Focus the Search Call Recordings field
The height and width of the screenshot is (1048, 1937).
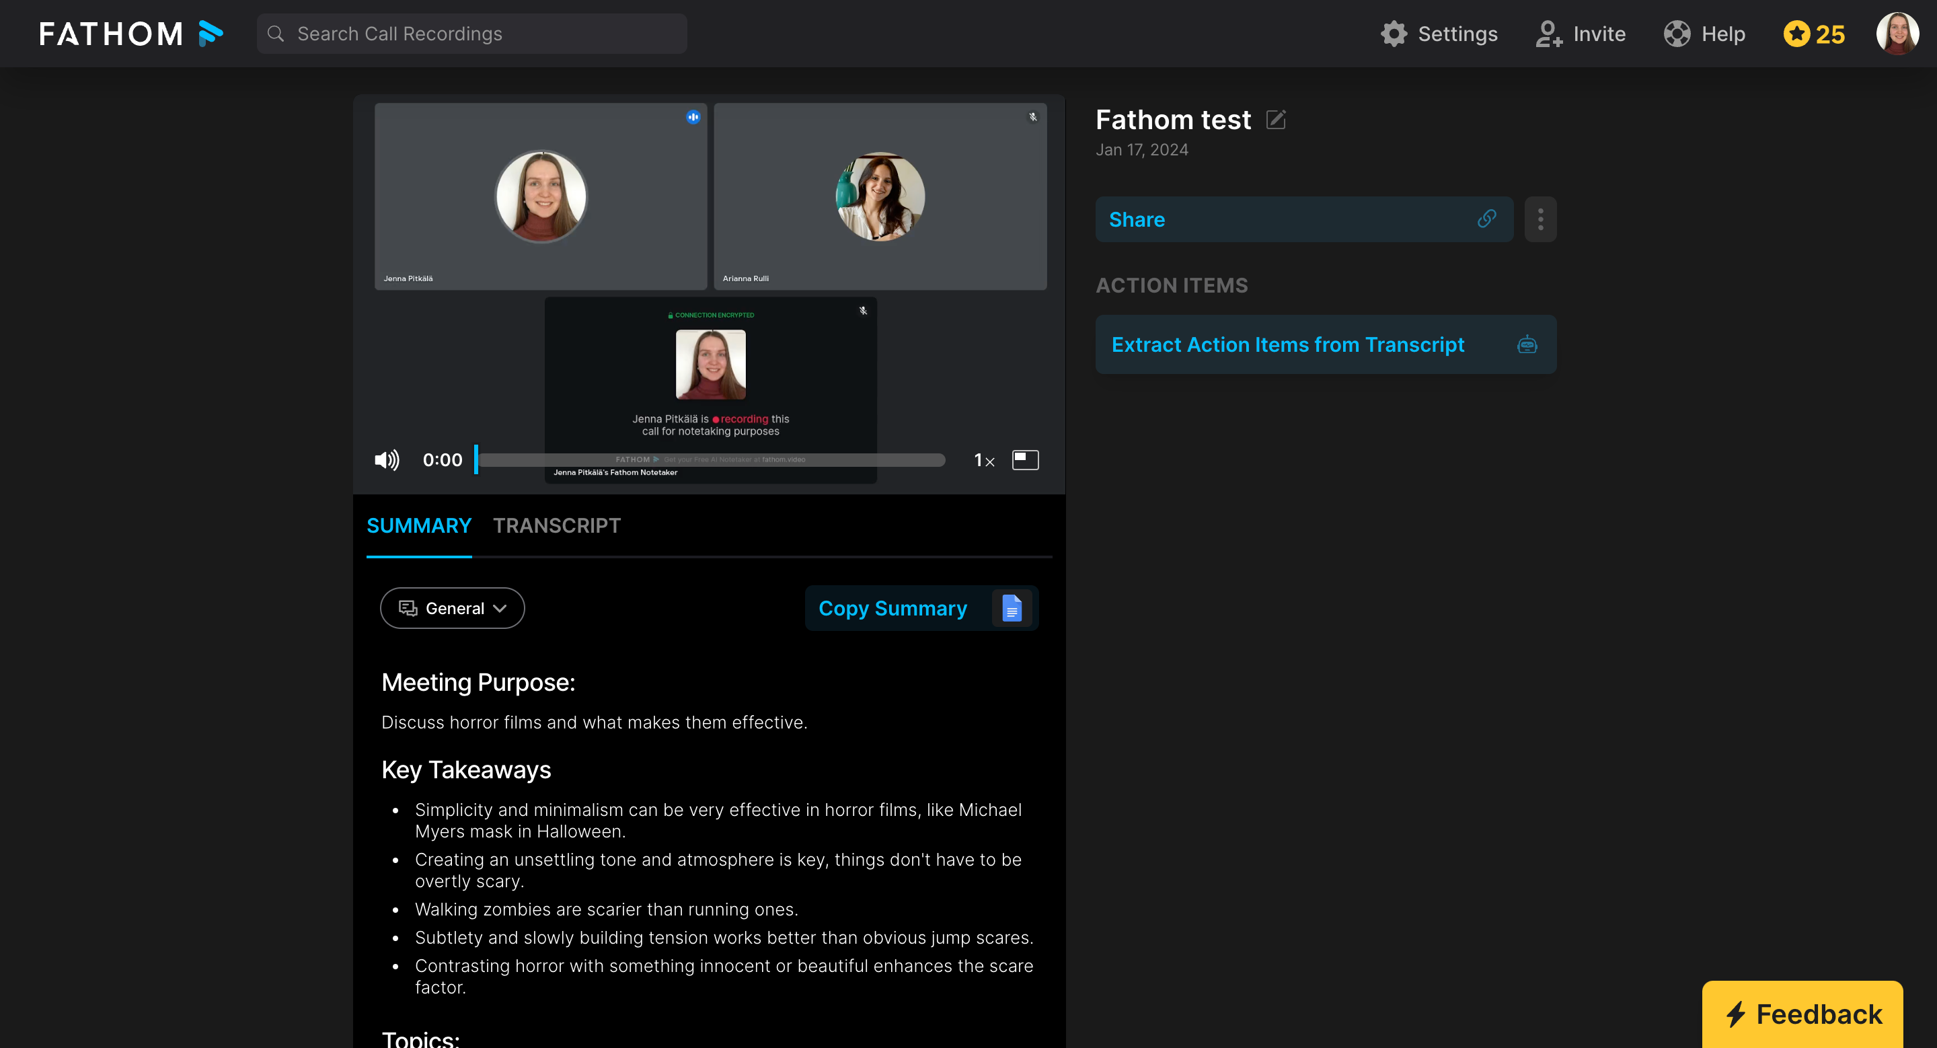[471, 34]
